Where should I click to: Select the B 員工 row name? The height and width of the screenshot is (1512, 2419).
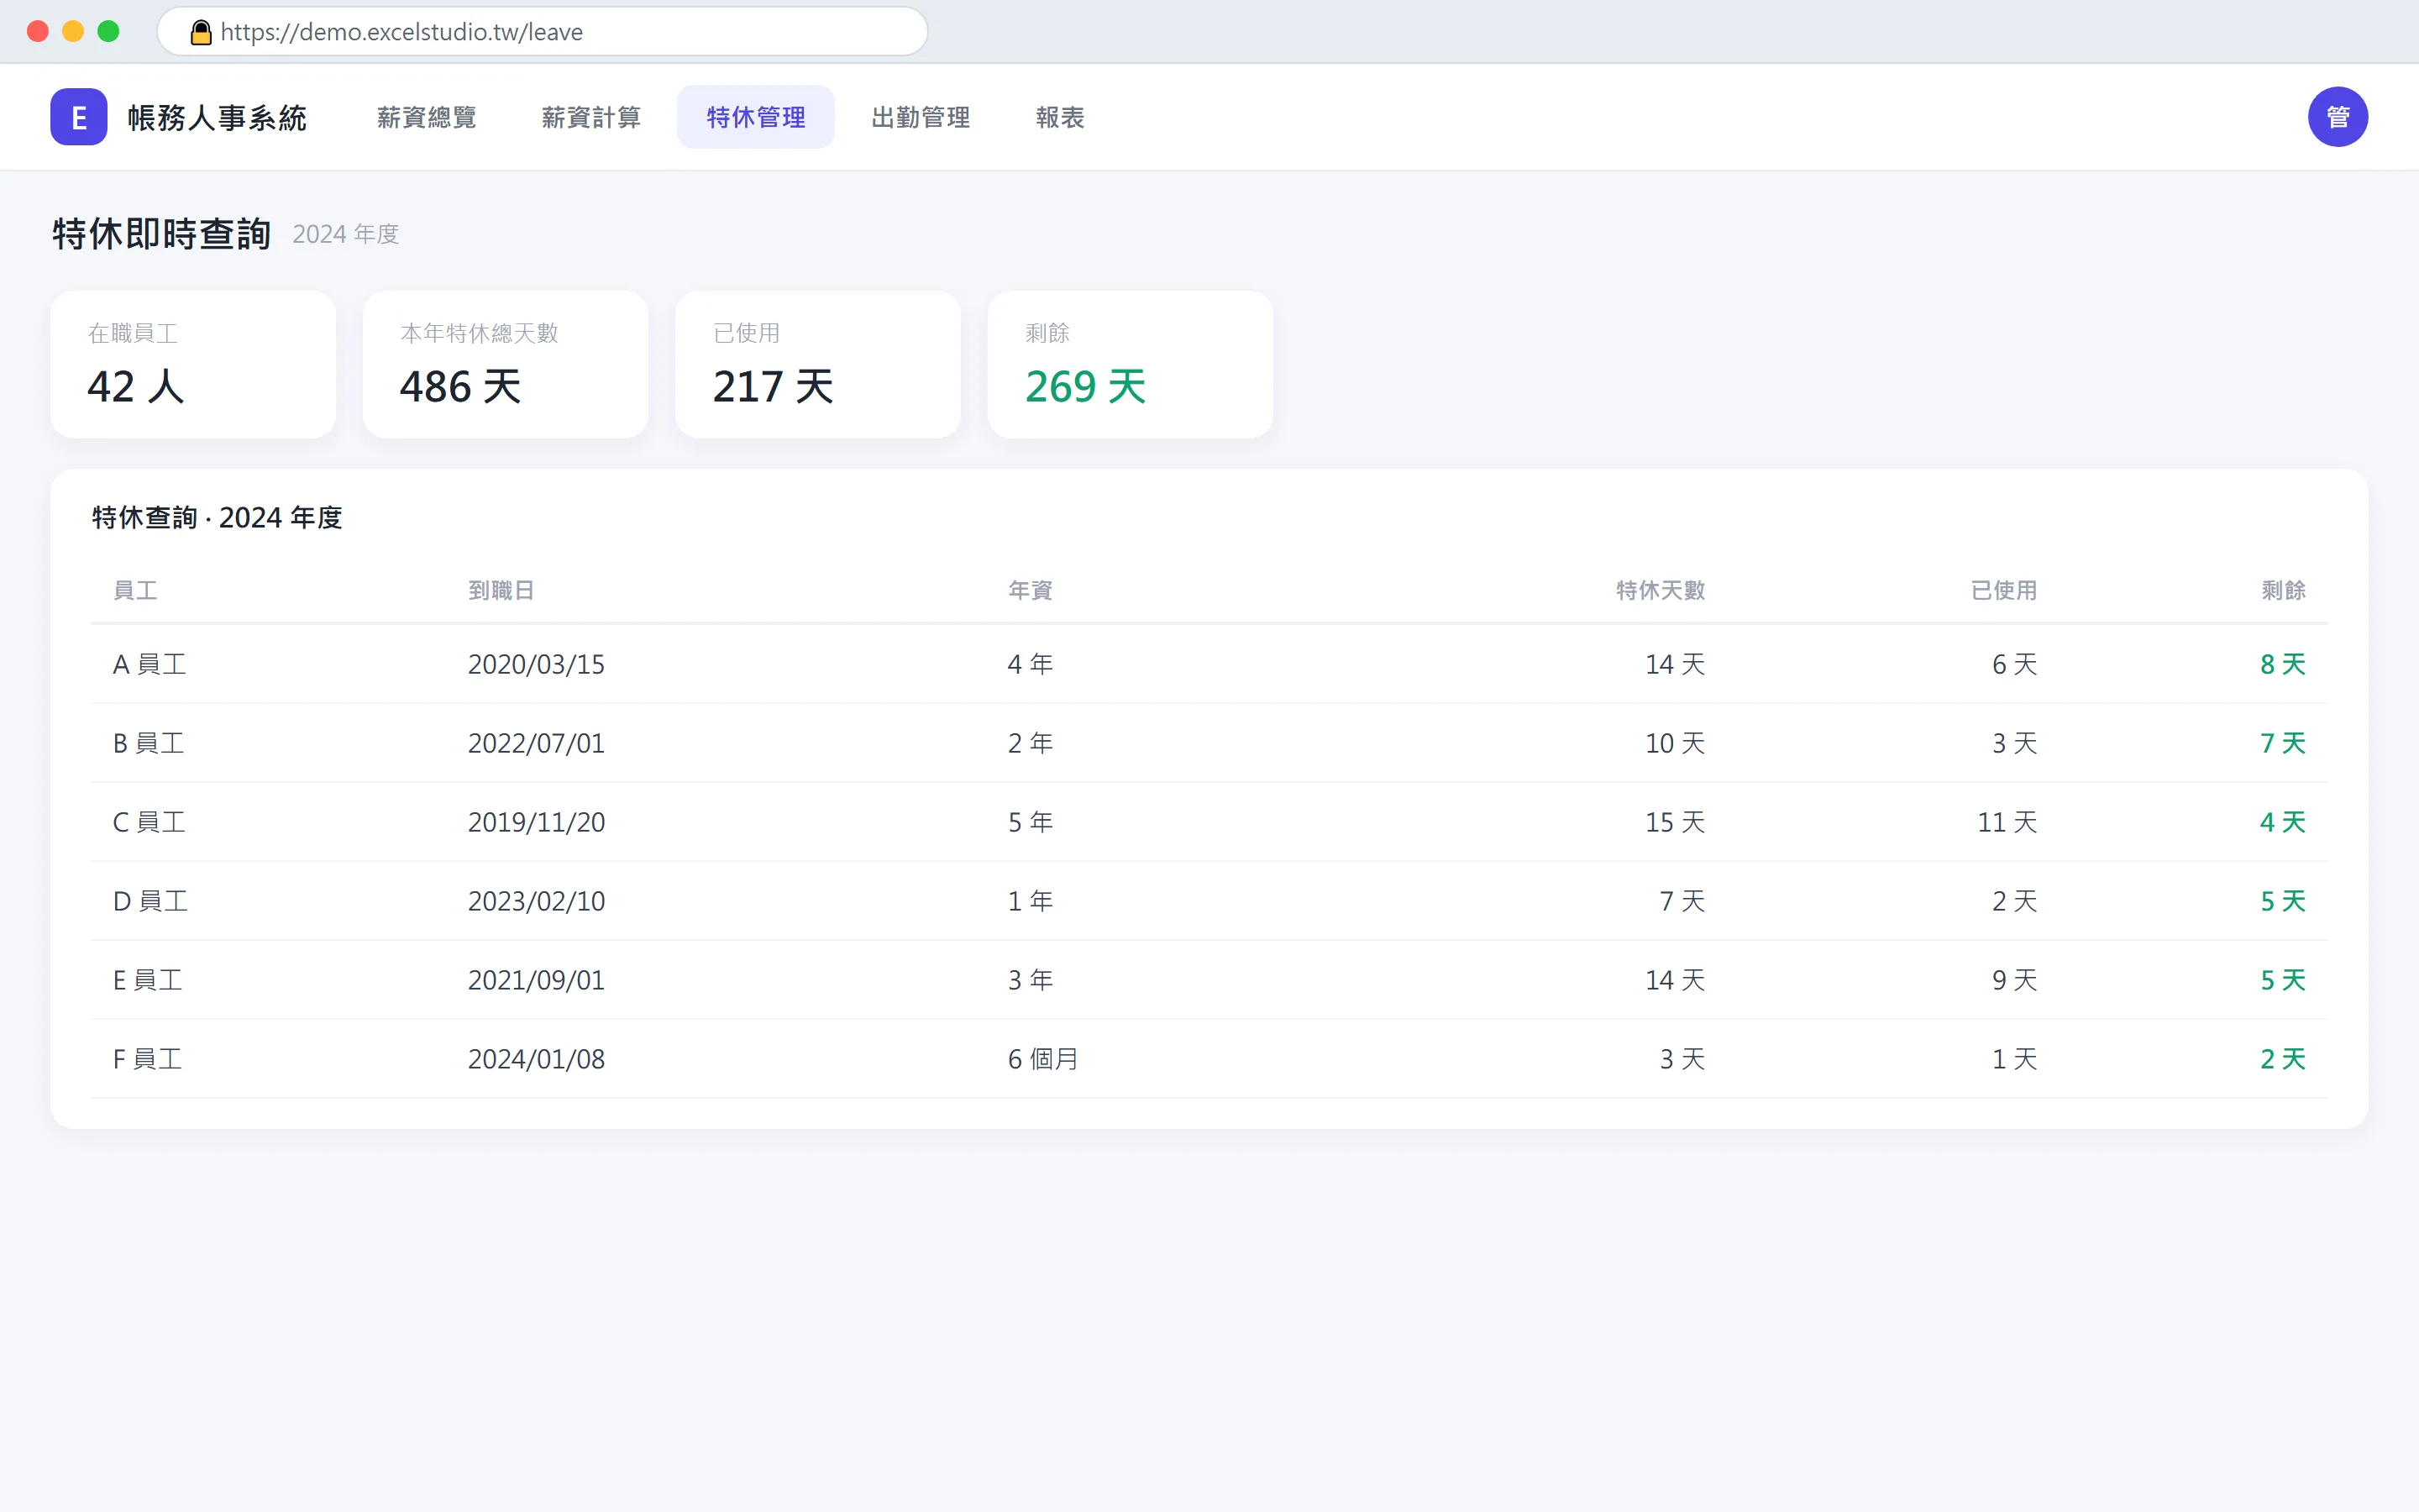(x=149, y=743)
